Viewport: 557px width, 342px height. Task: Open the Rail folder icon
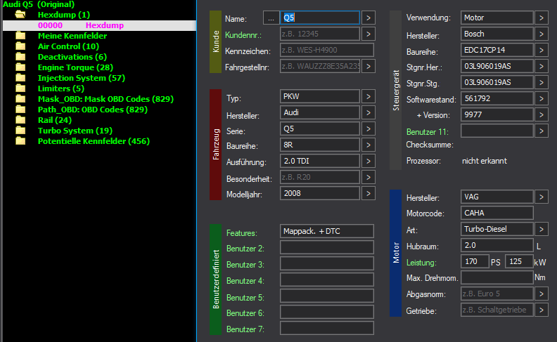click(20, 120)
